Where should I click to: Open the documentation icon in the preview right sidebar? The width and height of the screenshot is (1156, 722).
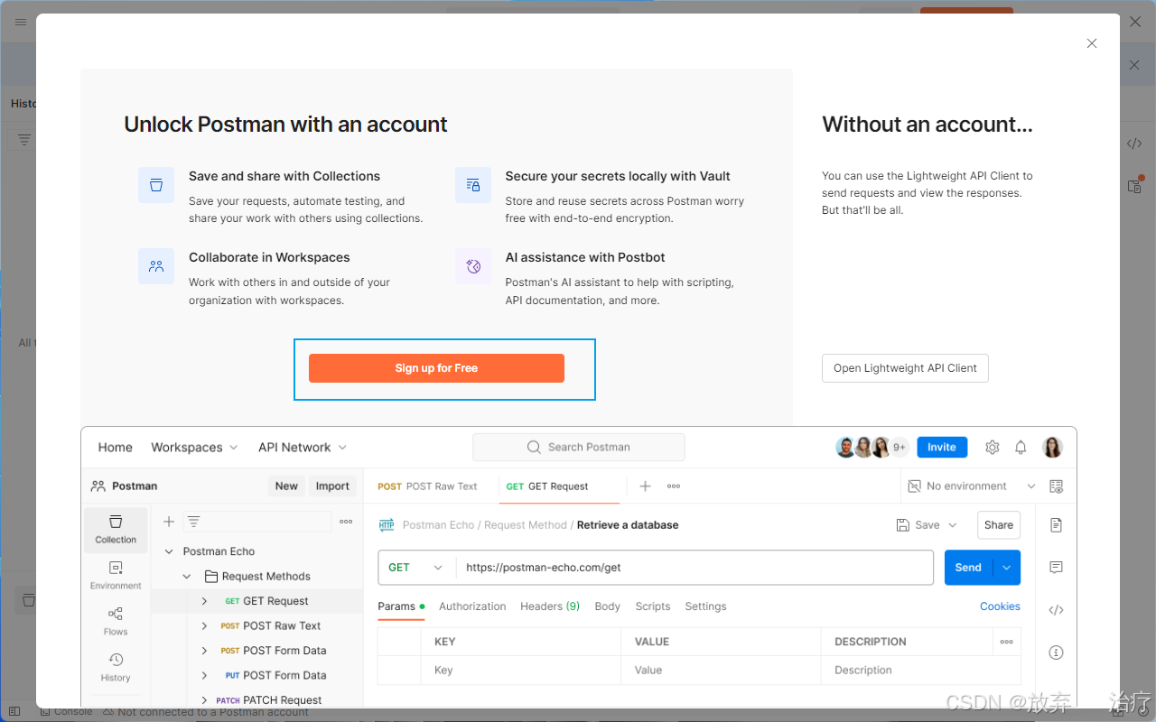(x=1056, y=525)
